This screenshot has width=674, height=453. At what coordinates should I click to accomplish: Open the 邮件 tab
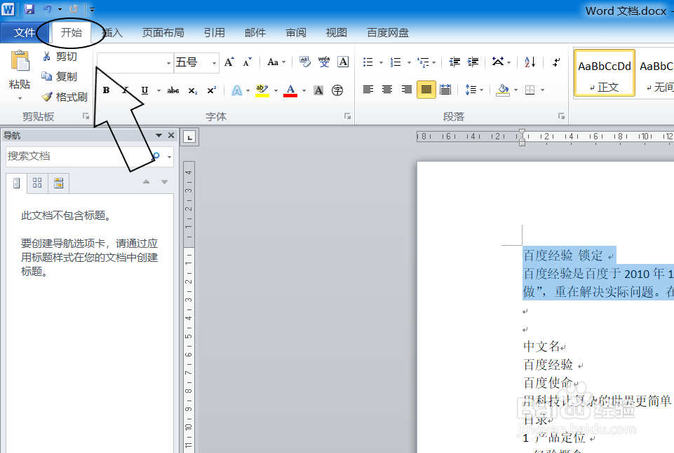(x=255, y=33)
